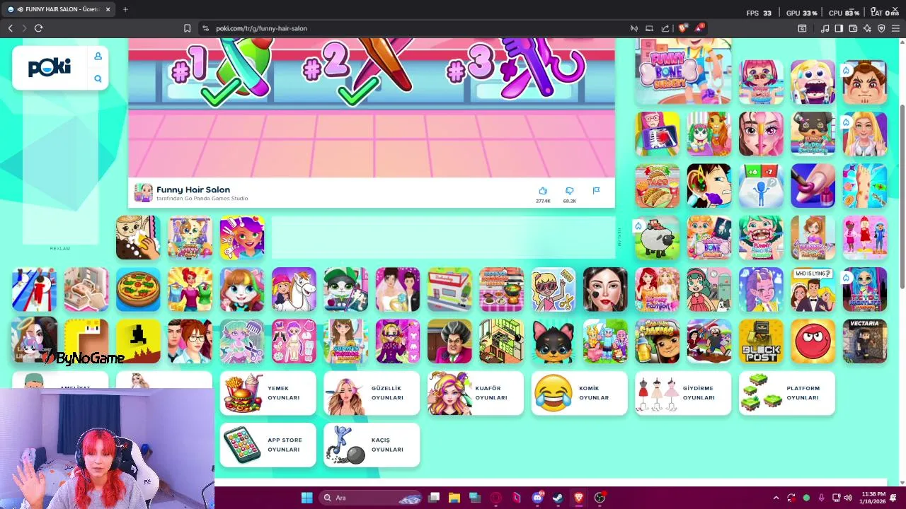Open Platform Oyunları category
The height and width of the screenshot is (509, 906).
(787, 393)
